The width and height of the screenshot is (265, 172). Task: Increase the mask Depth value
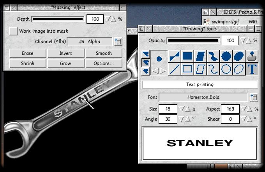[113, 19]
